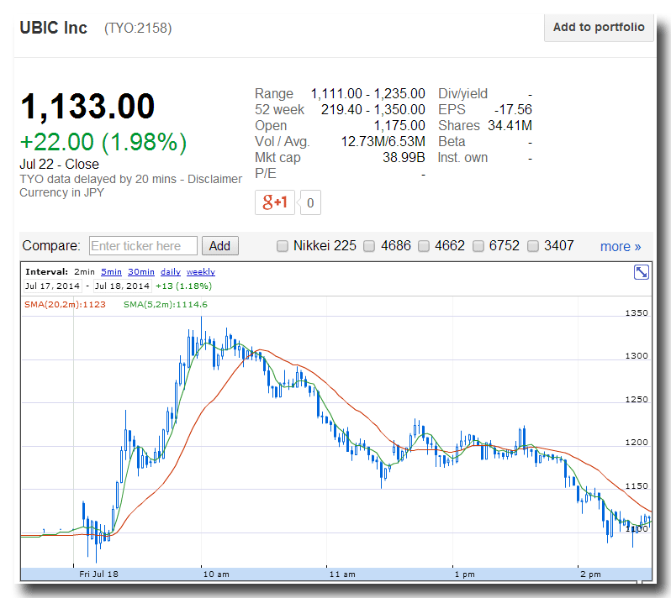This screenshot has height=598, width=671.
Task: Set chart interval to weekly
Action: pos(201,272)
